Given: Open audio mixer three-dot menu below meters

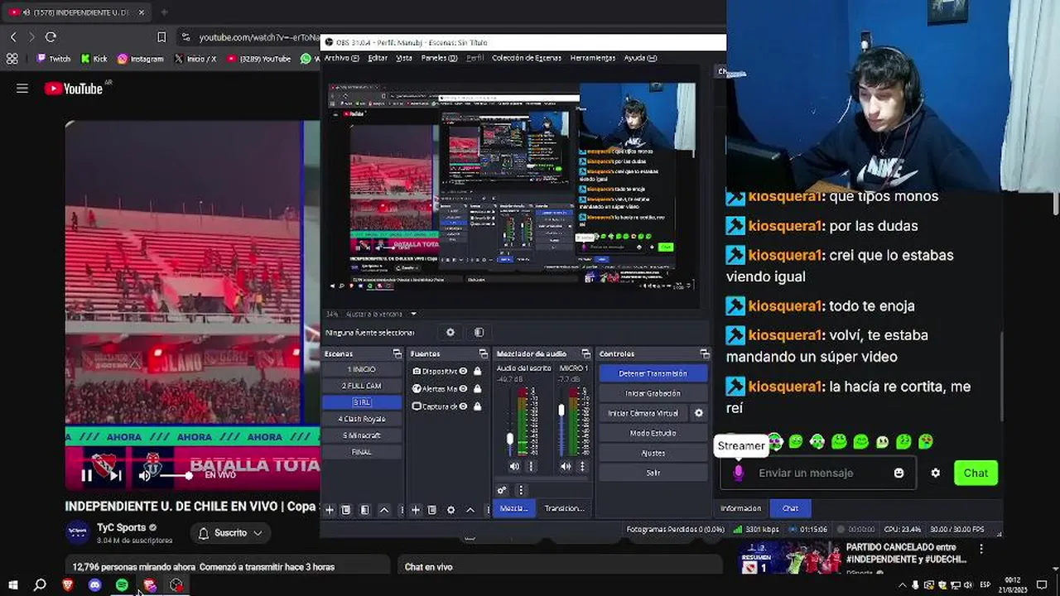Looking at the screenshot, I should coord(521,490).
